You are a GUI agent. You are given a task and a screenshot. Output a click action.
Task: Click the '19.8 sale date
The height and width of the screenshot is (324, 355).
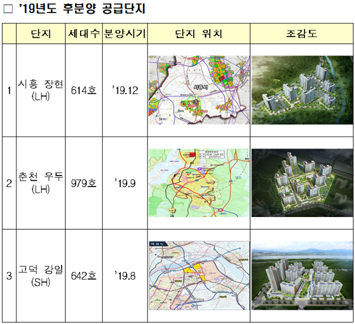pyautogui.click(x=125, y=276)
